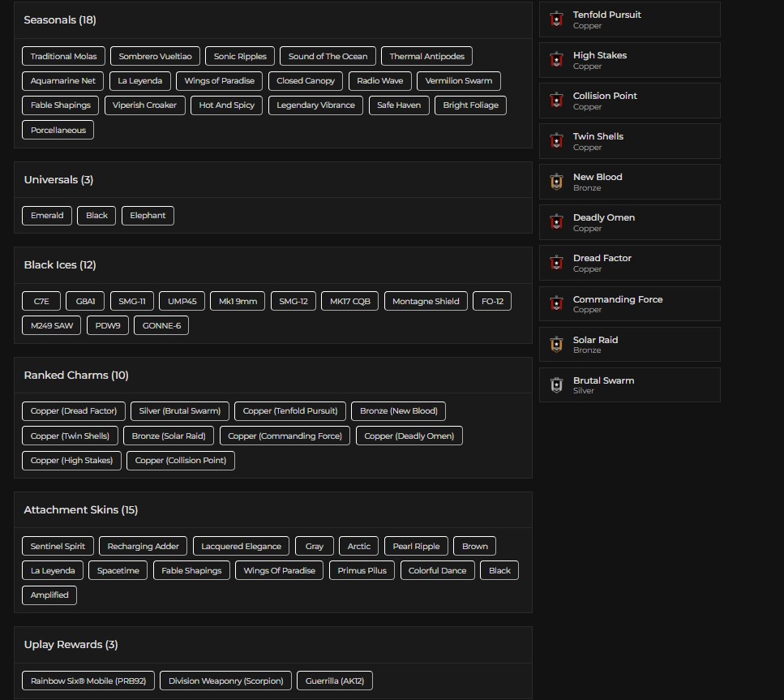The image size is (784, 700).
Task: Click the Wings of Paradise seasonal tag
Action: click(x=220, y=80)
